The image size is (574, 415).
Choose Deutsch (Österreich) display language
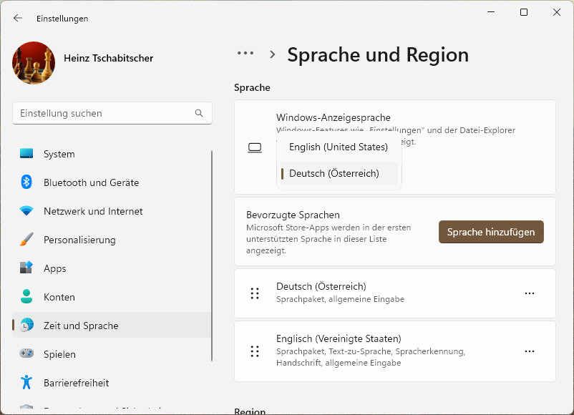339,173
